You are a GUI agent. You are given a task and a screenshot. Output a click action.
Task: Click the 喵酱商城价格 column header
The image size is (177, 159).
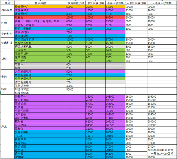pos(75,3)
